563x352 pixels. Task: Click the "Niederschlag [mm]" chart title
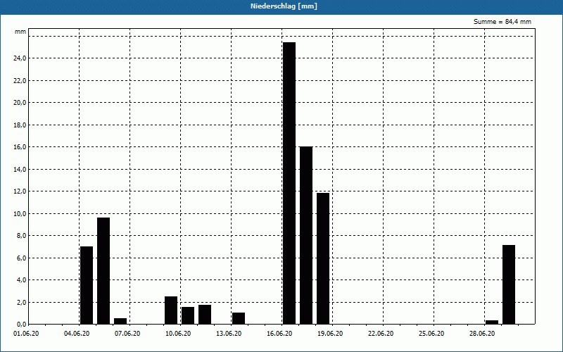click(284, 6)
